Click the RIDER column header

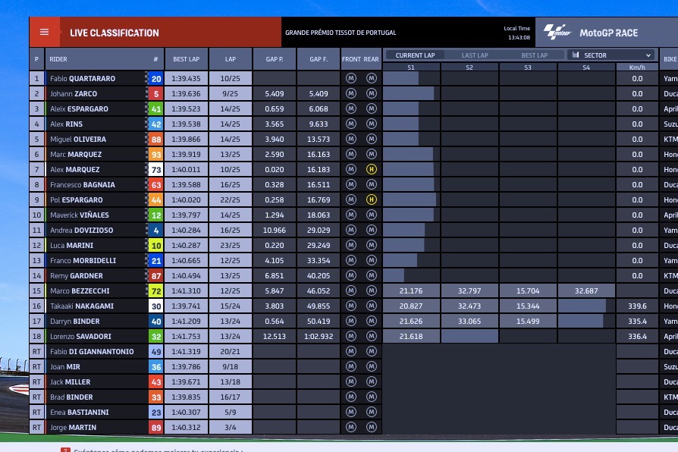click(58, 59)
